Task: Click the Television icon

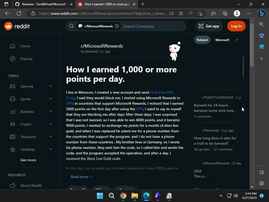Action: 13,137
